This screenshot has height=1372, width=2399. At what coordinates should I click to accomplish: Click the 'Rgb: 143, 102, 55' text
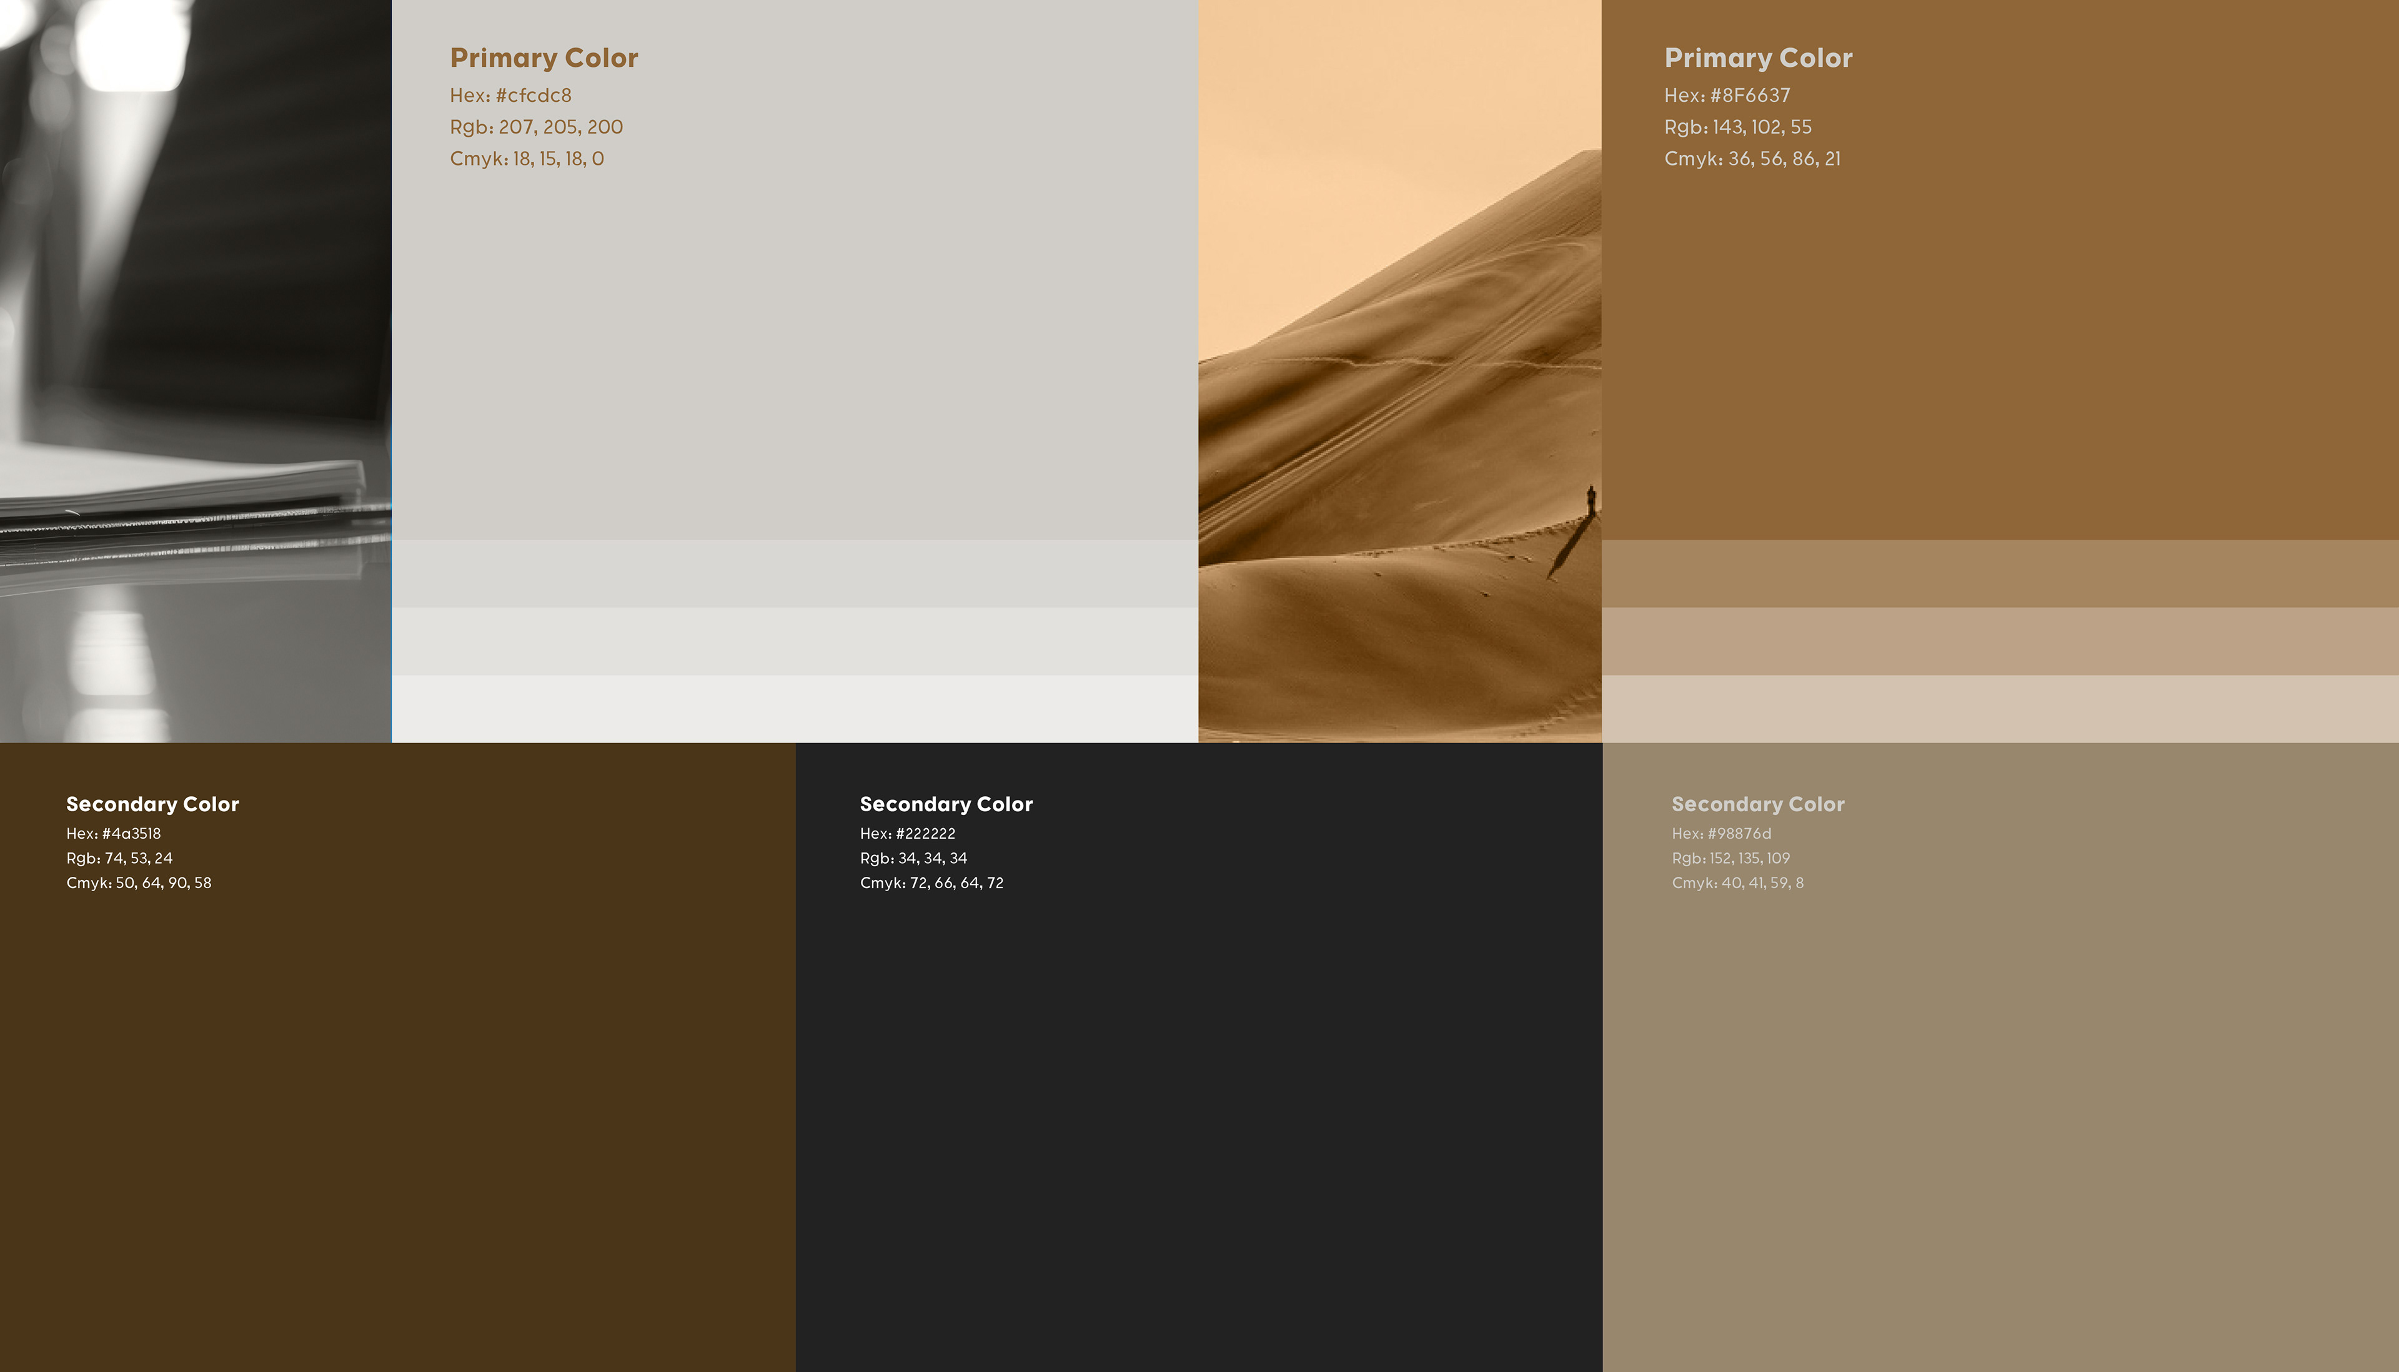point(1737,127)
